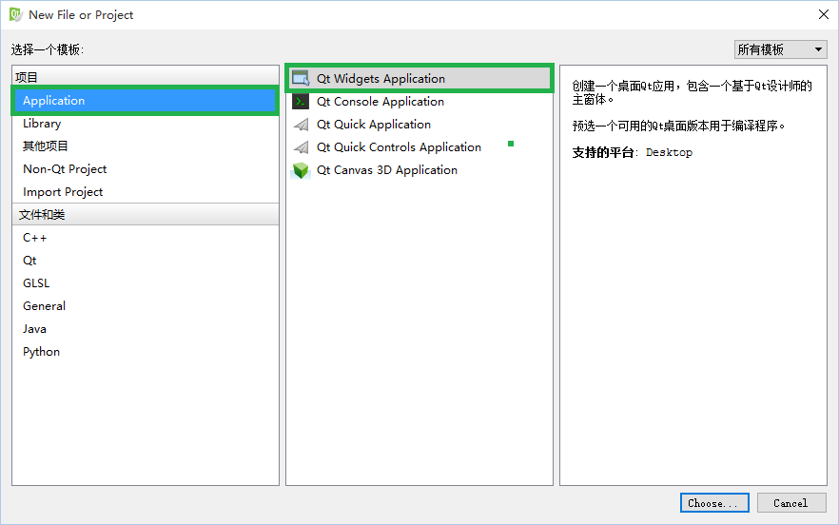Select C++ under files and classes
This screenshot has width=839, height=525.
[145, 238]
